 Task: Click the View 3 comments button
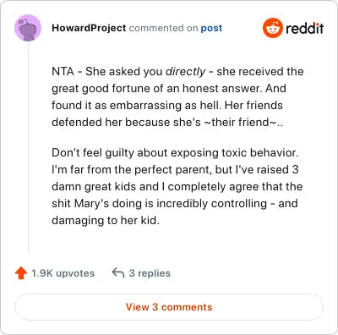[x=169, y=307]
